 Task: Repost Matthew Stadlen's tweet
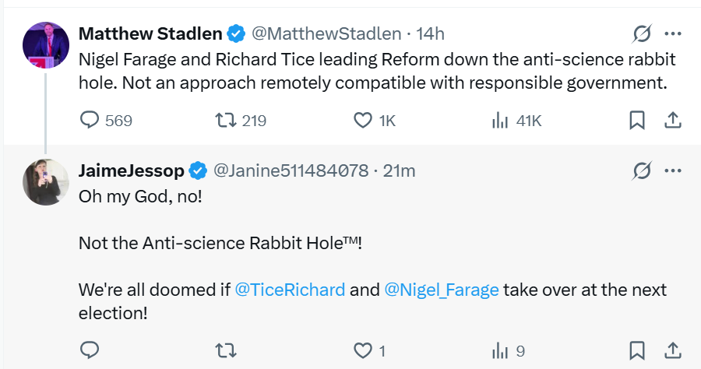tap(226, 121)
